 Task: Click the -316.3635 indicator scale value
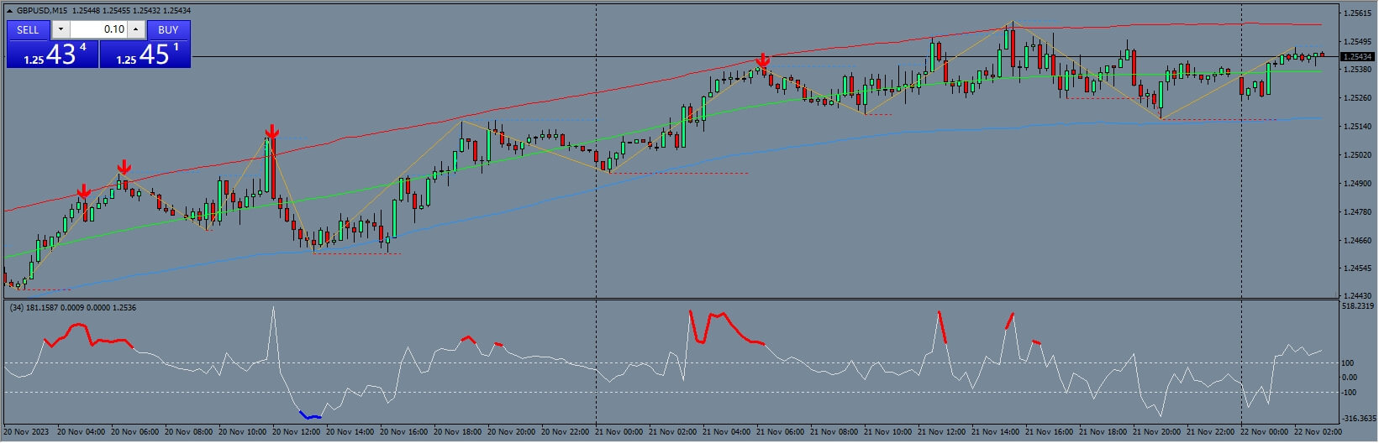coord(1359,418)
